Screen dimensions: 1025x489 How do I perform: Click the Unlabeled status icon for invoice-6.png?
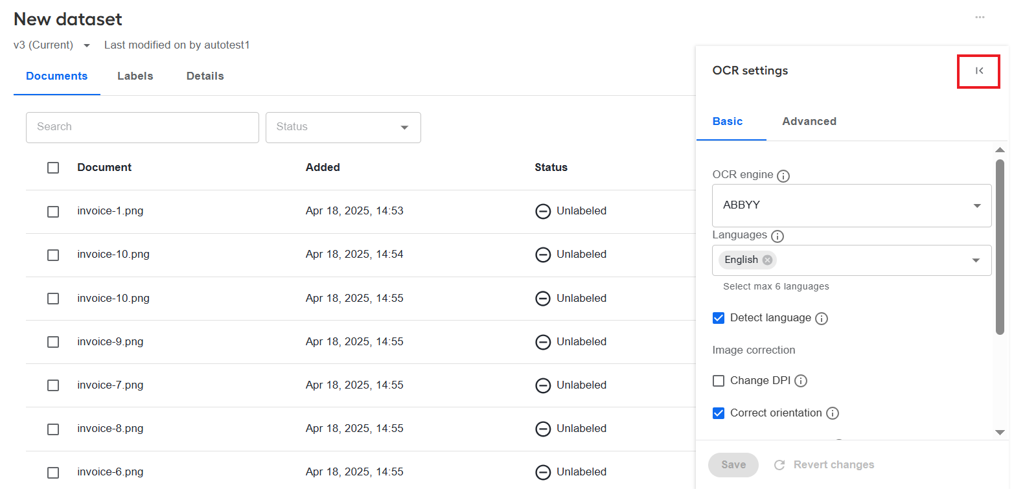pyautogui.click(x=543, y=472)
